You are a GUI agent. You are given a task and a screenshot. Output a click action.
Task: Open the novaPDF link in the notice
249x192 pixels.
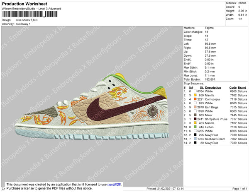coord(114,185)
